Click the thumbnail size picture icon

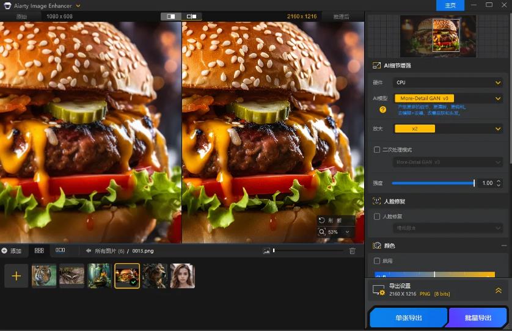[266, 251]
